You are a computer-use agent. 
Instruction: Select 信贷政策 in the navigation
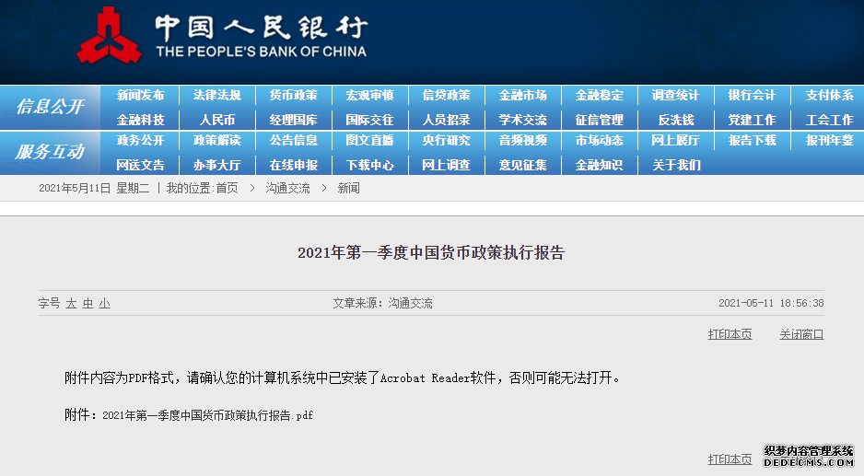pos(447,96)
